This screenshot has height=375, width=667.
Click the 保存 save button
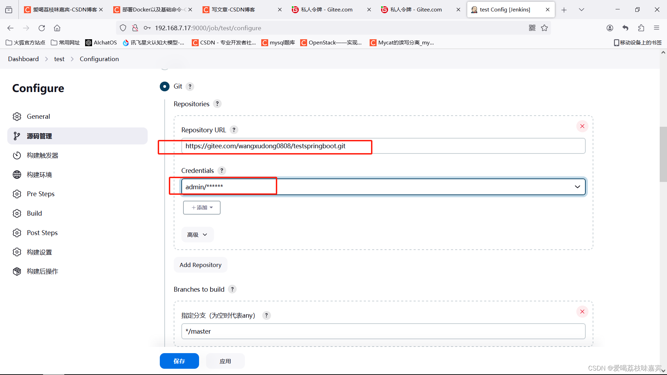pyautogui.click(x=179, y=361)
